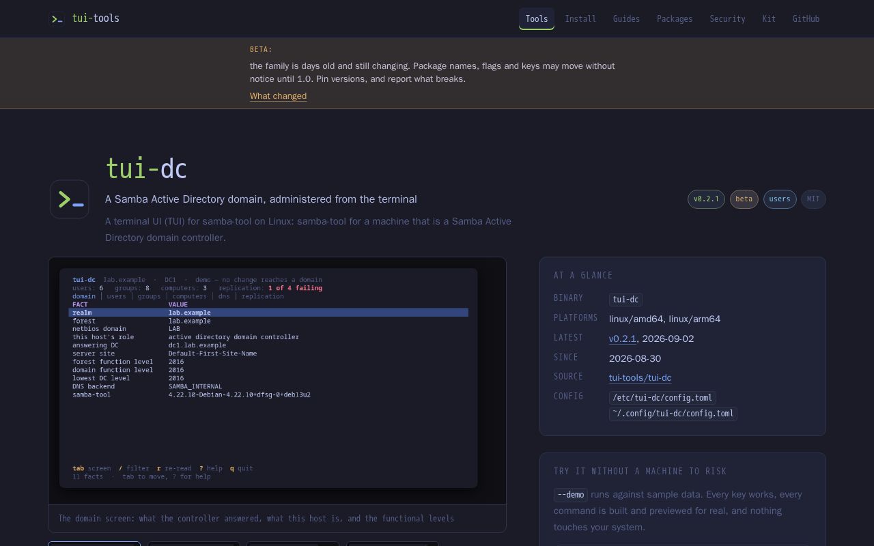Open the Kit navigation item

[769, 19]
